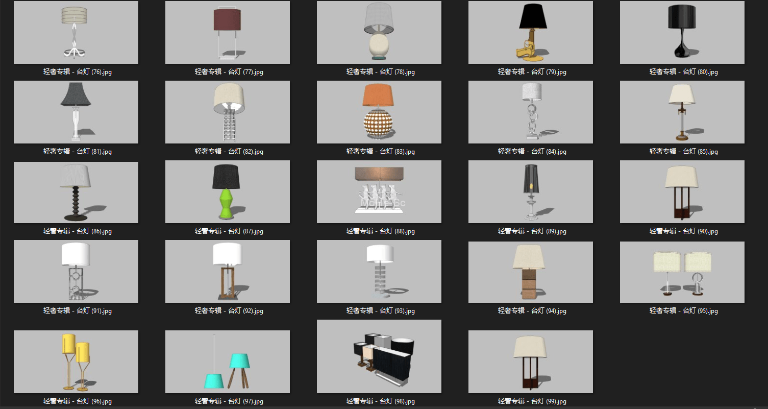Open the ladder-base lamp image 台灯 (82).jpg

click(x=227, y=111)
